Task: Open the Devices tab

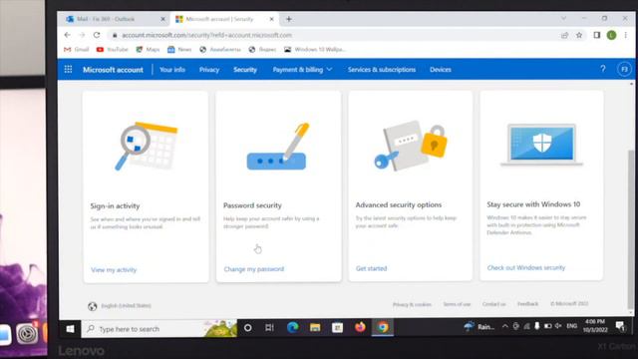Action: pyautogui.click(x=441, y=70)
